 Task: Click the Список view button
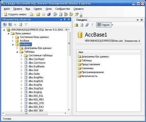pyautogui.click(x=104, y=25)
